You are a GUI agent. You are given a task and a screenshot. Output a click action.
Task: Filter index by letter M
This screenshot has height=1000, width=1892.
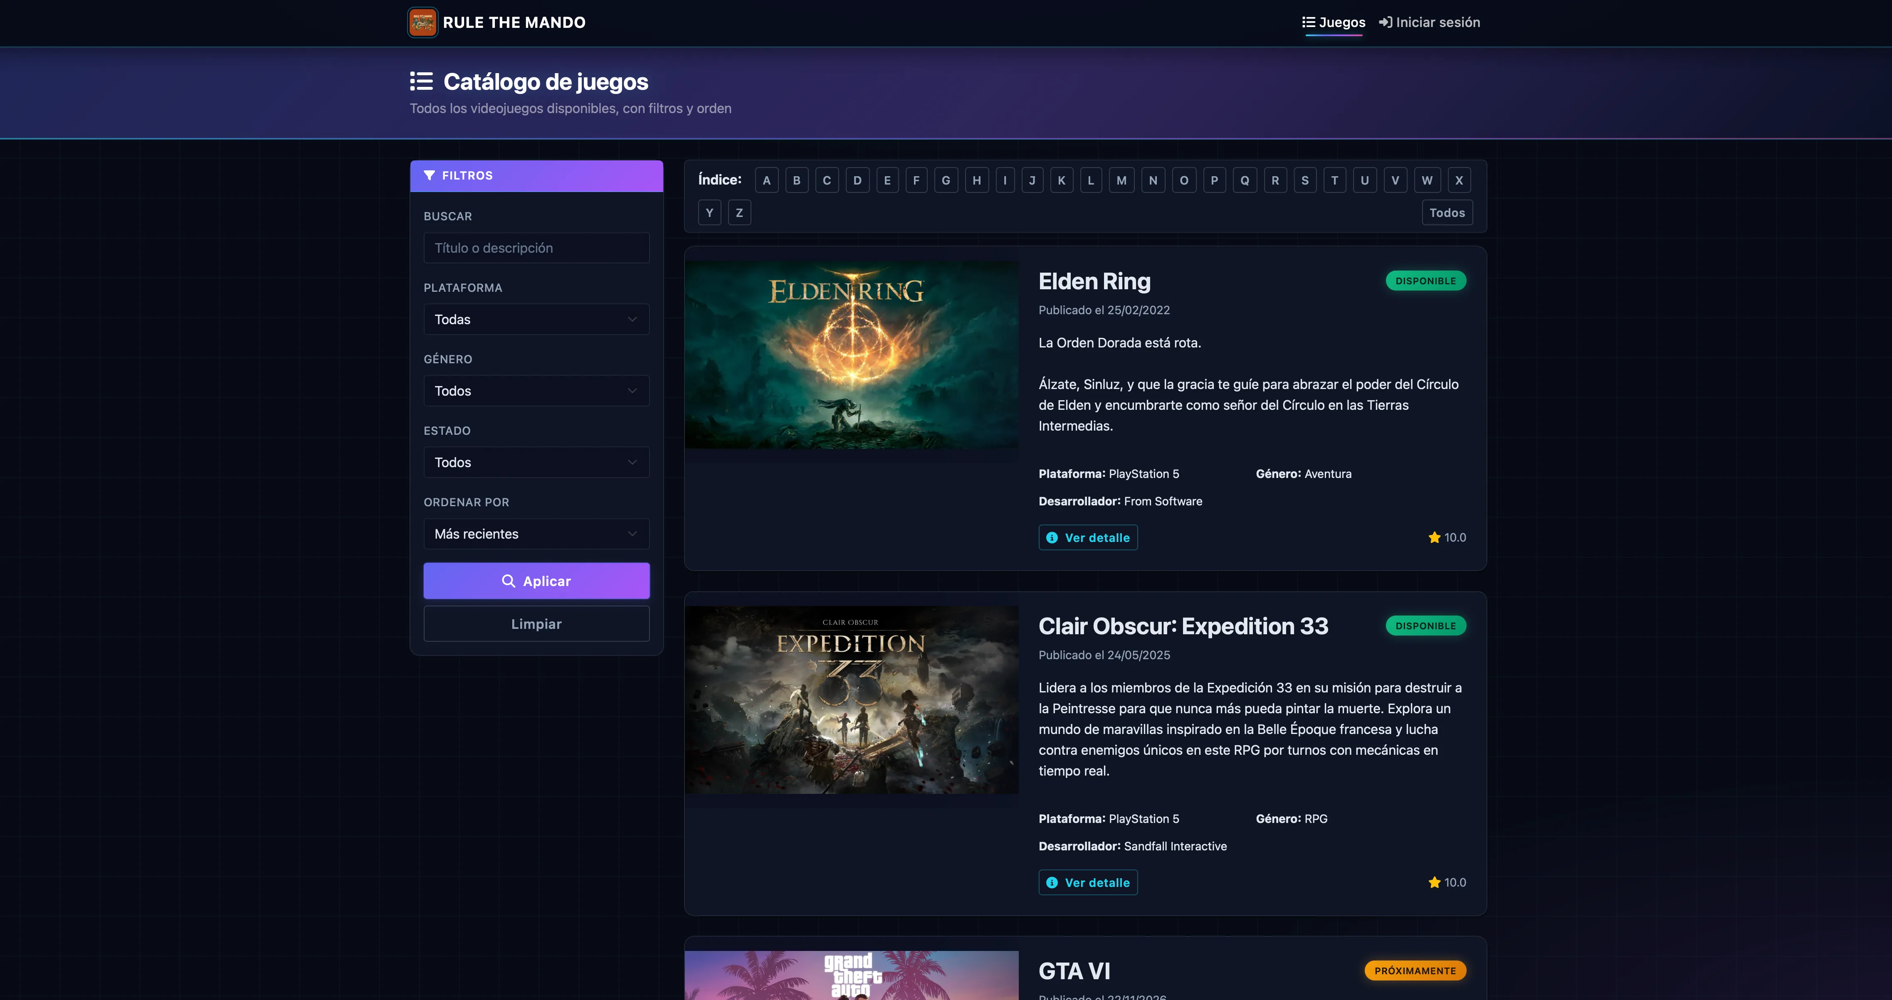(x=1121, y=181)
